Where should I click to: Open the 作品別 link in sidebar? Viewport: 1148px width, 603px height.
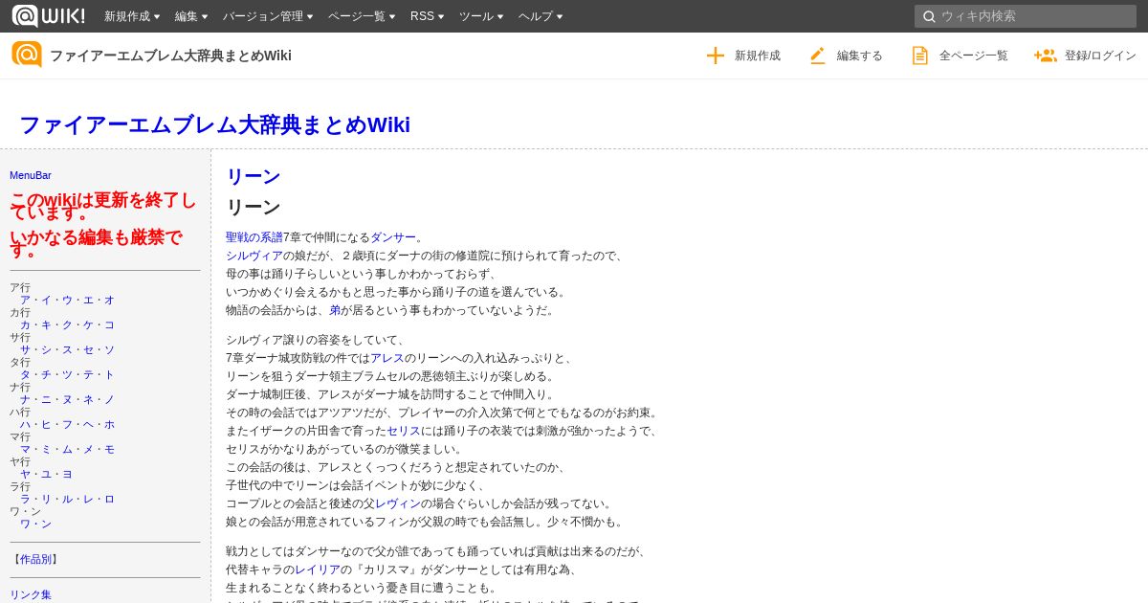tap(35, 559)
